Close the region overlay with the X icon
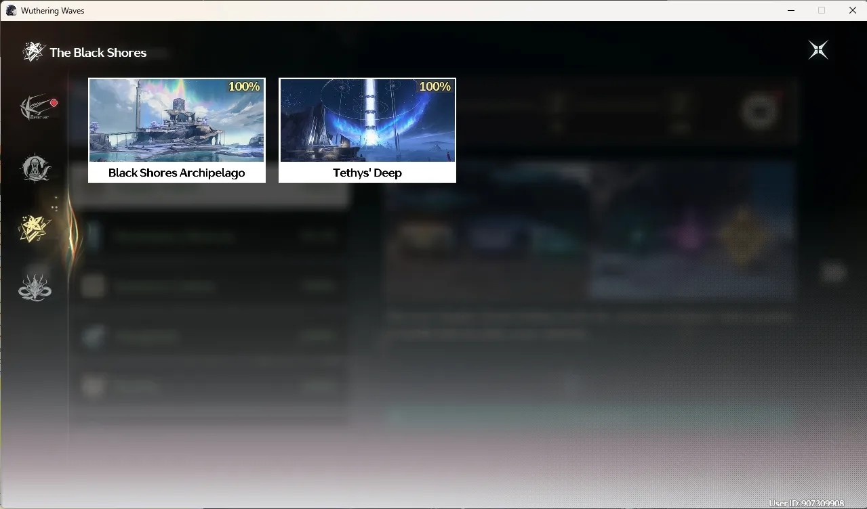Viewport: 867px width, 509px height. pyautogui.click(x=818, y=50)
